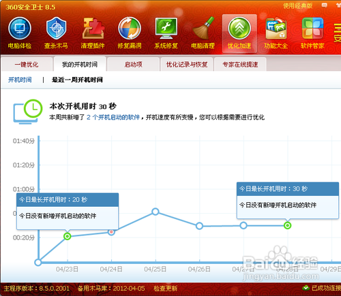341x296 pixels.
Task: Click 360安全卫士 8.5 title text
Action: (x=31, y=7)
